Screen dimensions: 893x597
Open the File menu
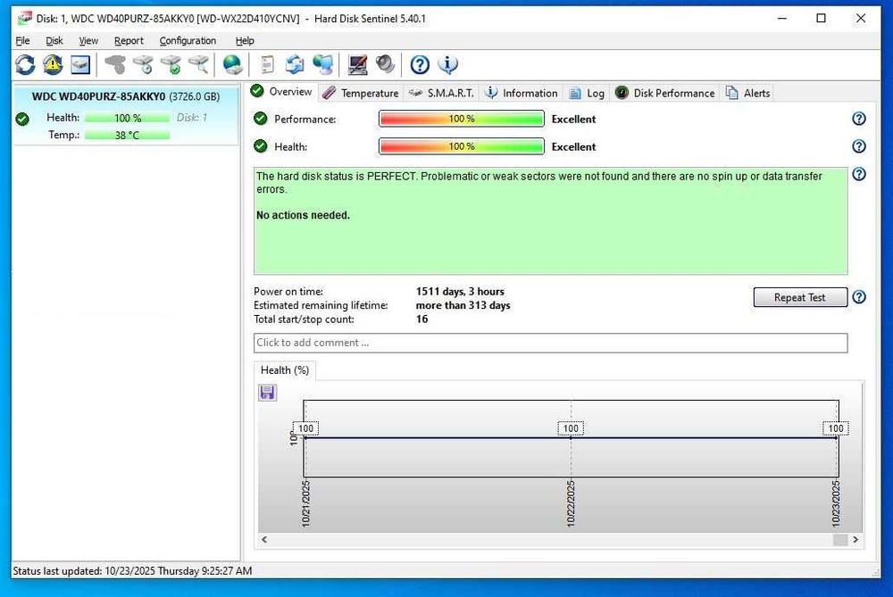[x=23, y=40]
